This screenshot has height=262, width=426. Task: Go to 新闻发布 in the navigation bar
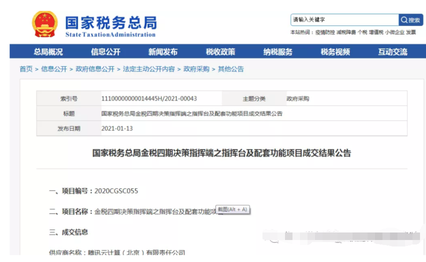pos(163,52)
